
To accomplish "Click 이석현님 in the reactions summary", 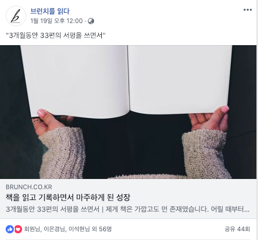I will click(79, 229).
